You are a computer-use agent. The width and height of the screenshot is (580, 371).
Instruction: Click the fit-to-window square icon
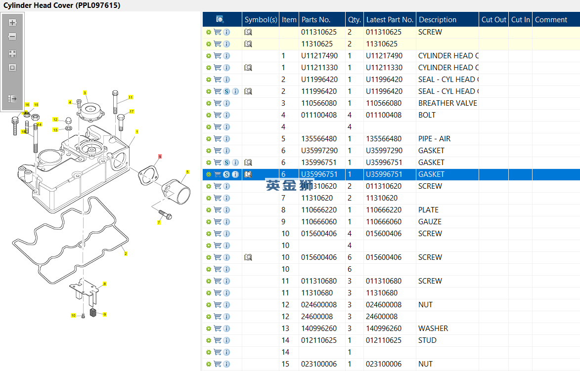click(12, 68)
